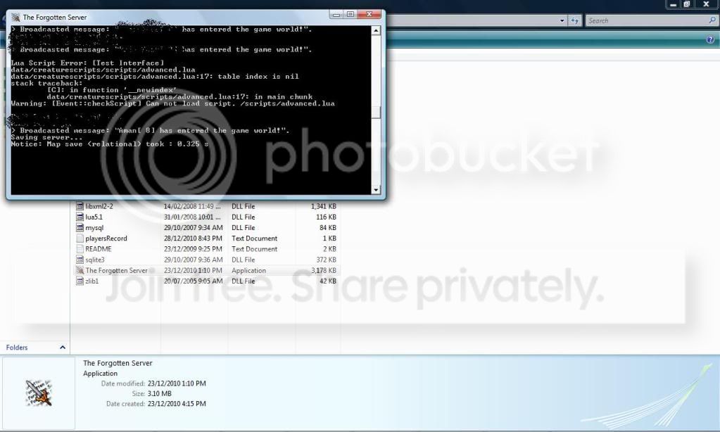Screen dimensions: 720x432
Task: Select the README text document icon
Action: [x=80, y=249]
